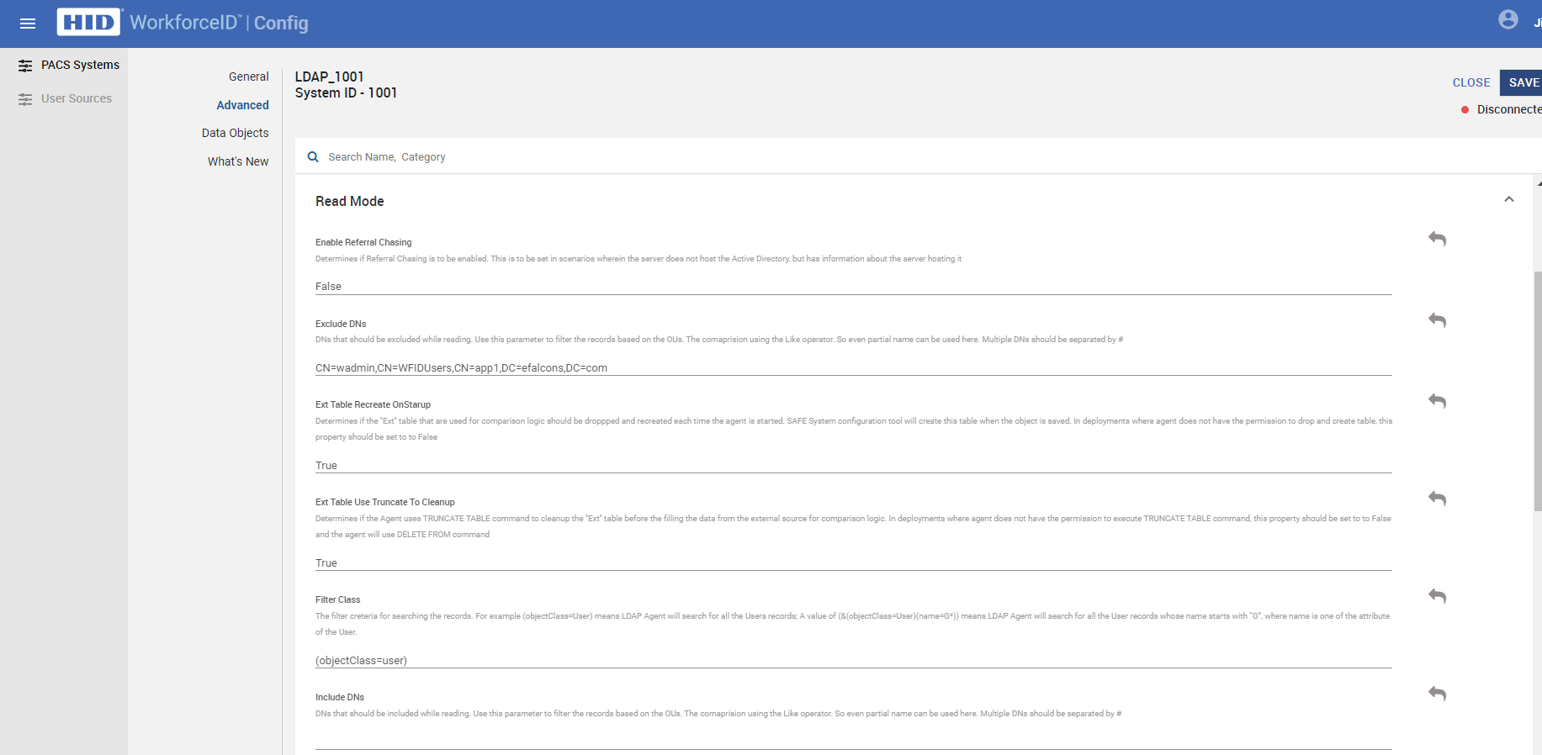Reset Ext Table Recreate OnStarup value
1542x755 pixels.
1437,401
